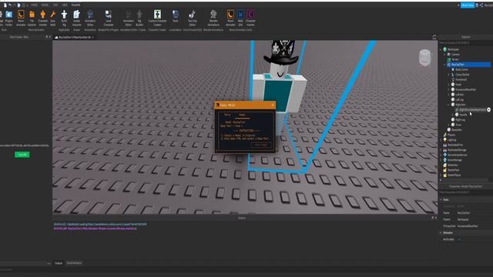Collapse the Right Arm node

(x=449, y=105)
